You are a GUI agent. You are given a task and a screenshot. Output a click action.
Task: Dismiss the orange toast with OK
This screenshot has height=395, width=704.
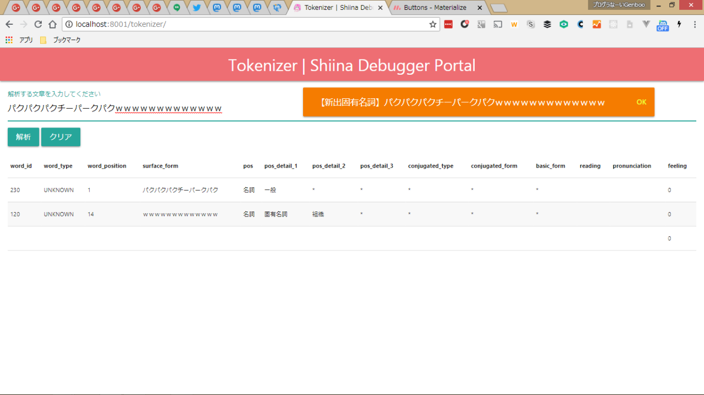point(641,102)
